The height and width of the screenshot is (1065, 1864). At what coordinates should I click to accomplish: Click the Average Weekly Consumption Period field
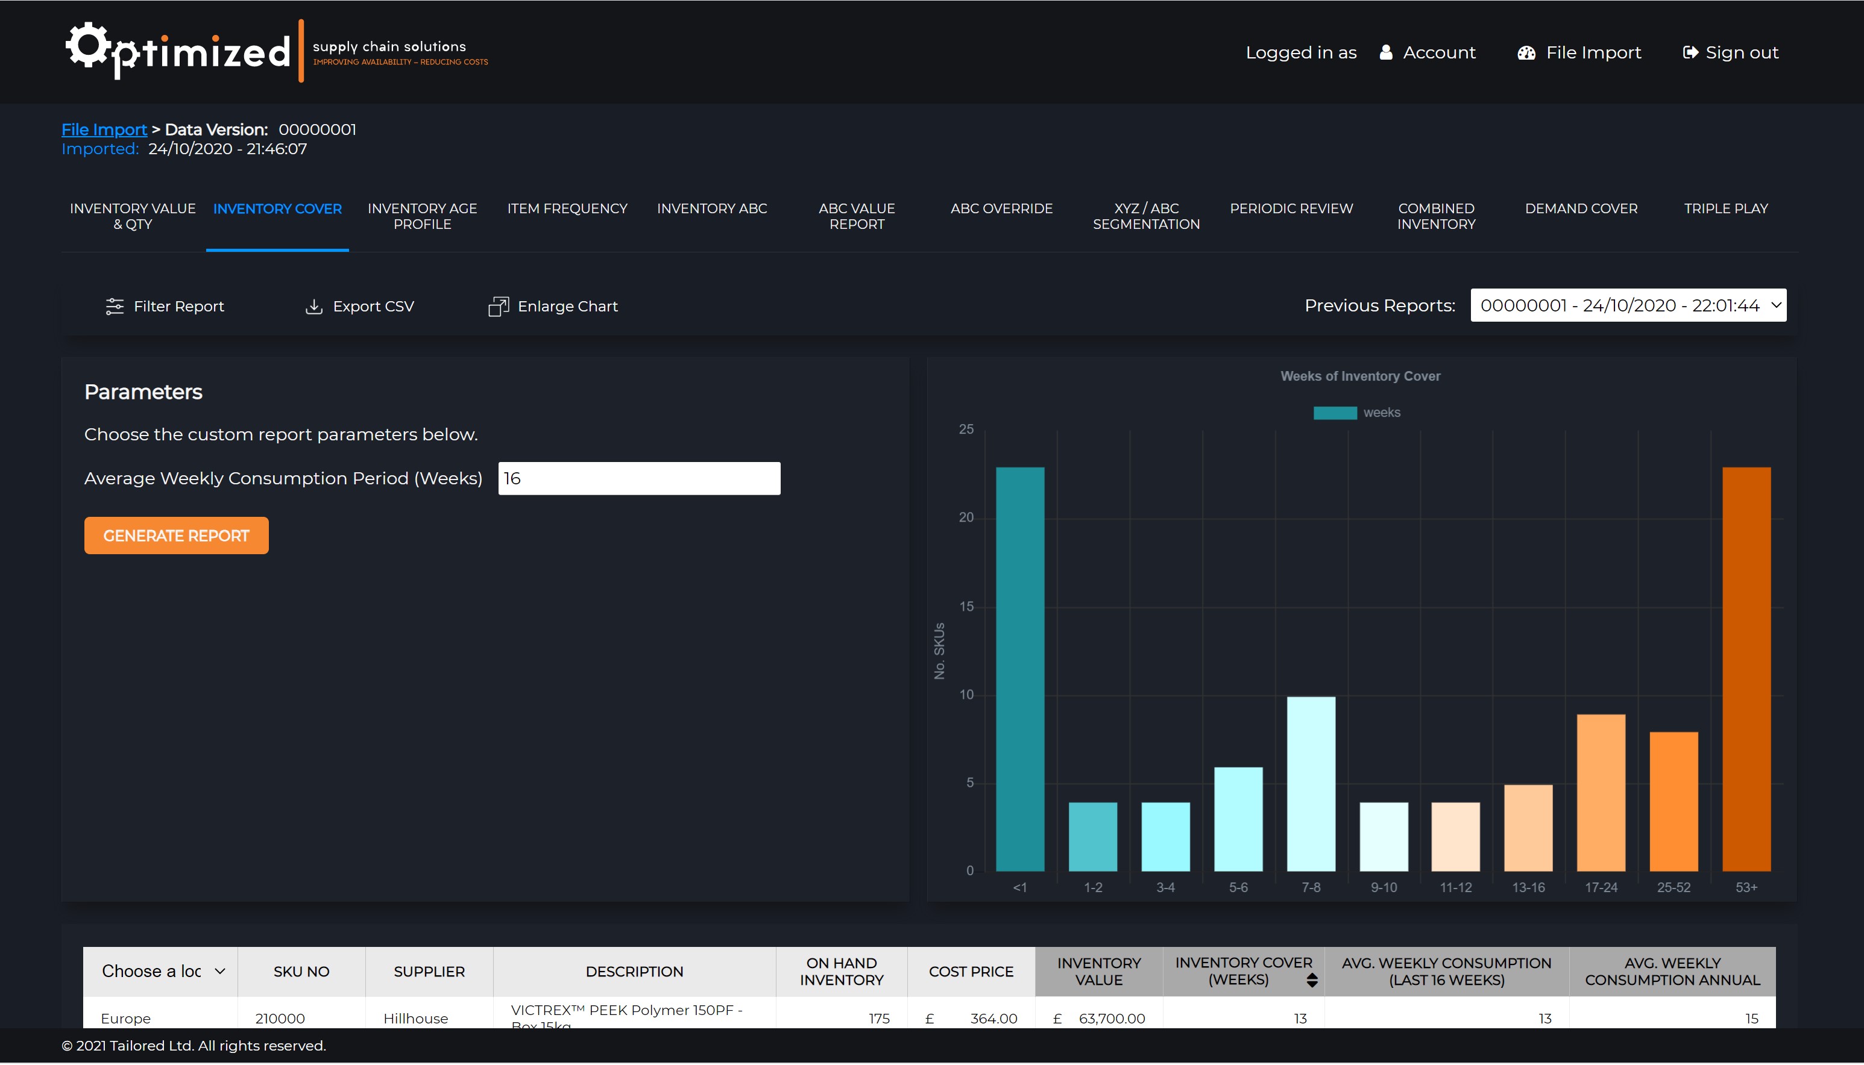[638, 478]
